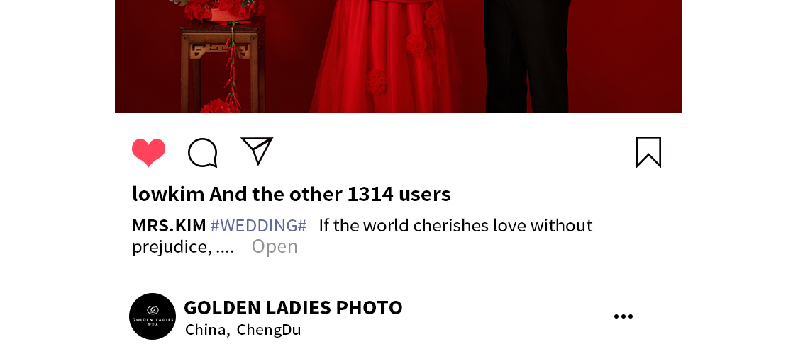Tap the Golden Ladies circular avatar
The width and height of the screenshot is (798, 344).
click(x=153, y=316)
